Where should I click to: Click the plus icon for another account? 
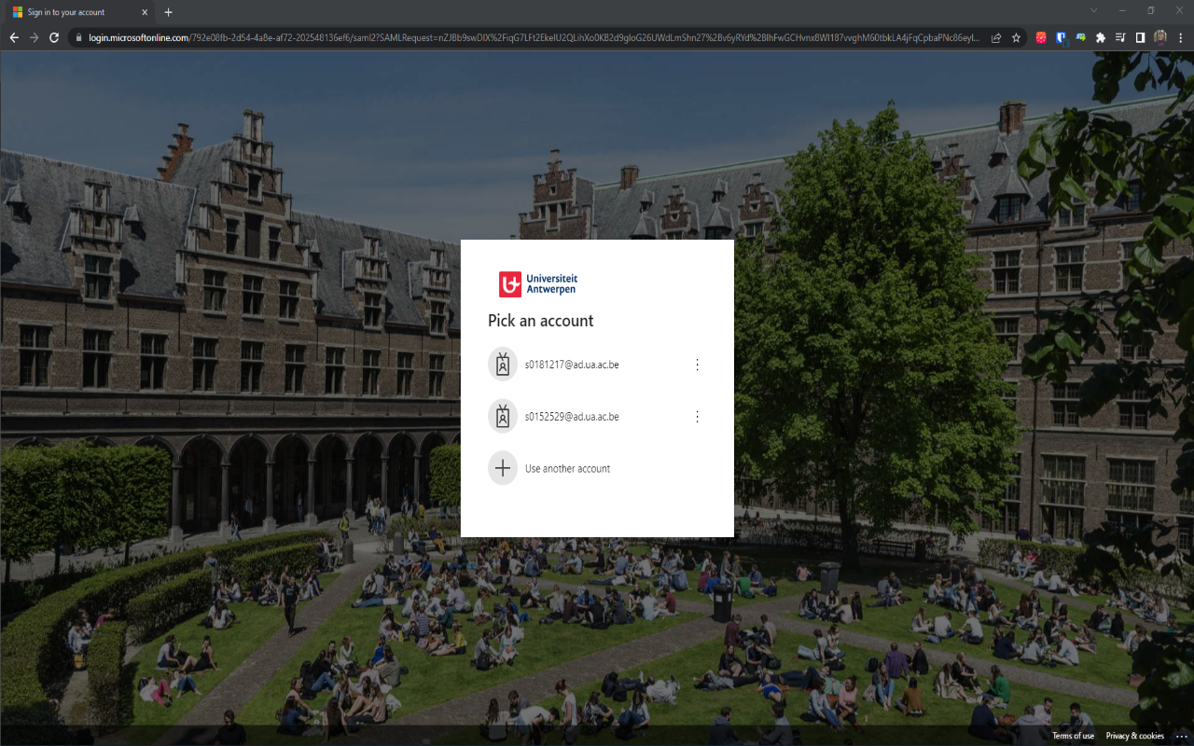(503, 468)
